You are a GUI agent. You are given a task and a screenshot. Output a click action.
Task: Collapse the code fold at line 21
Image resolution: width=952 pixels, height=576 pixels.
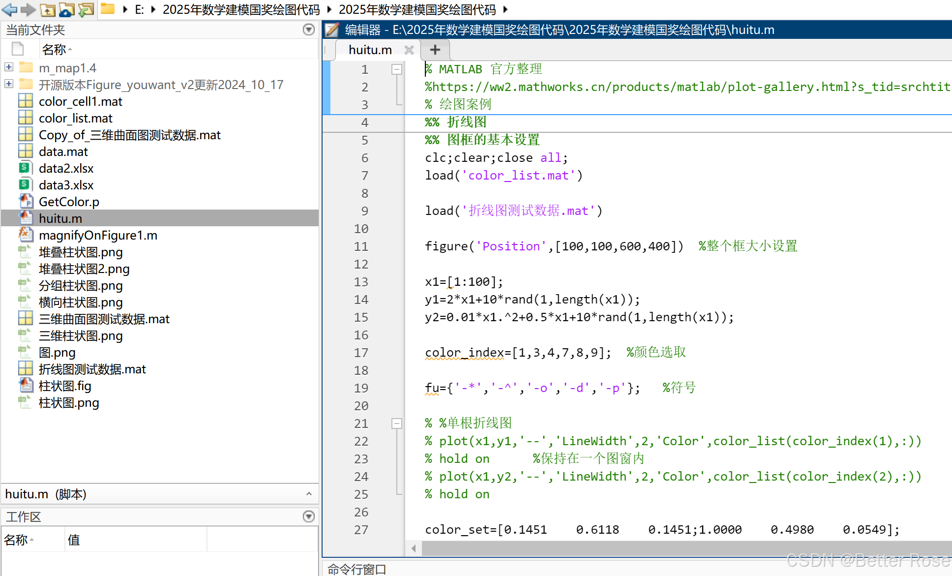click(396, 424)
